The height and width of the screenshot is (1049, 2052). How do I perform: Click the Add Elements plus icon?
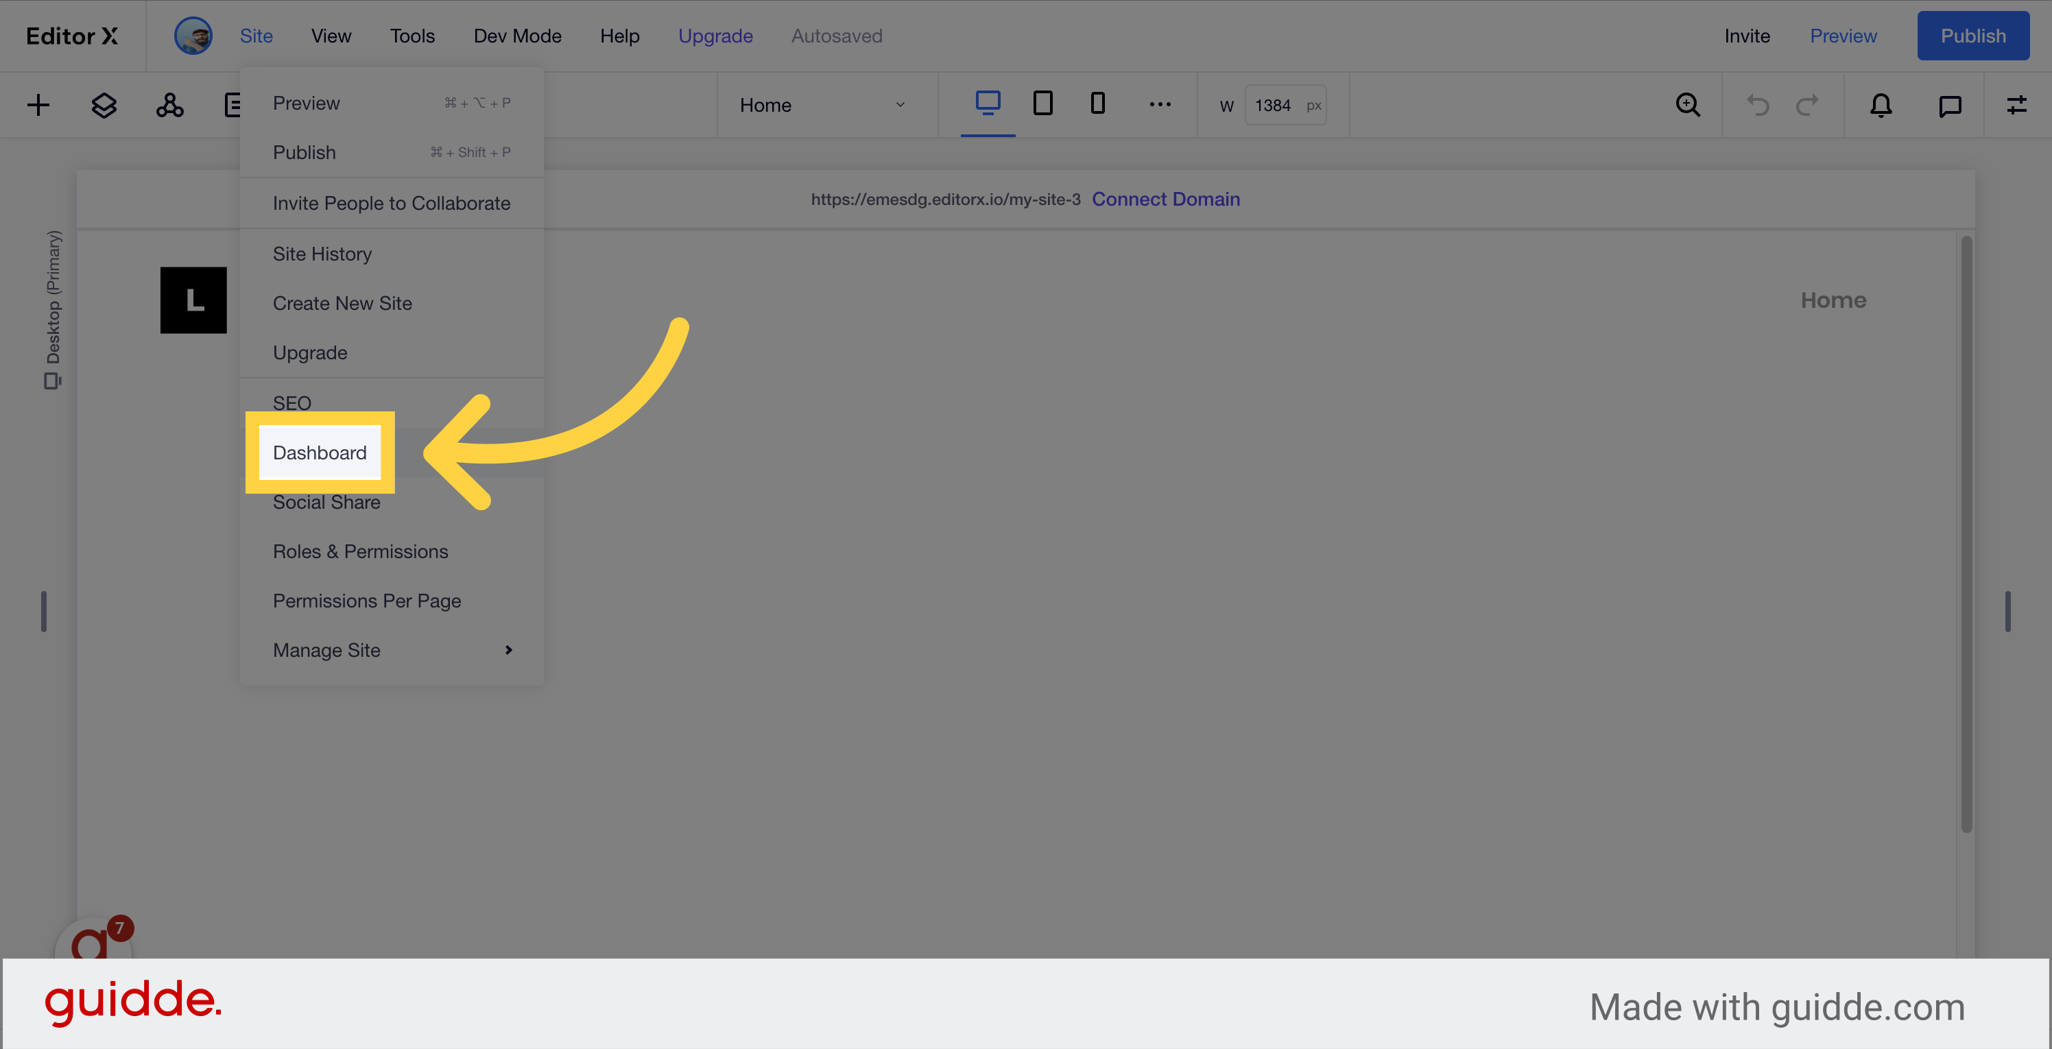coord(38,105)
